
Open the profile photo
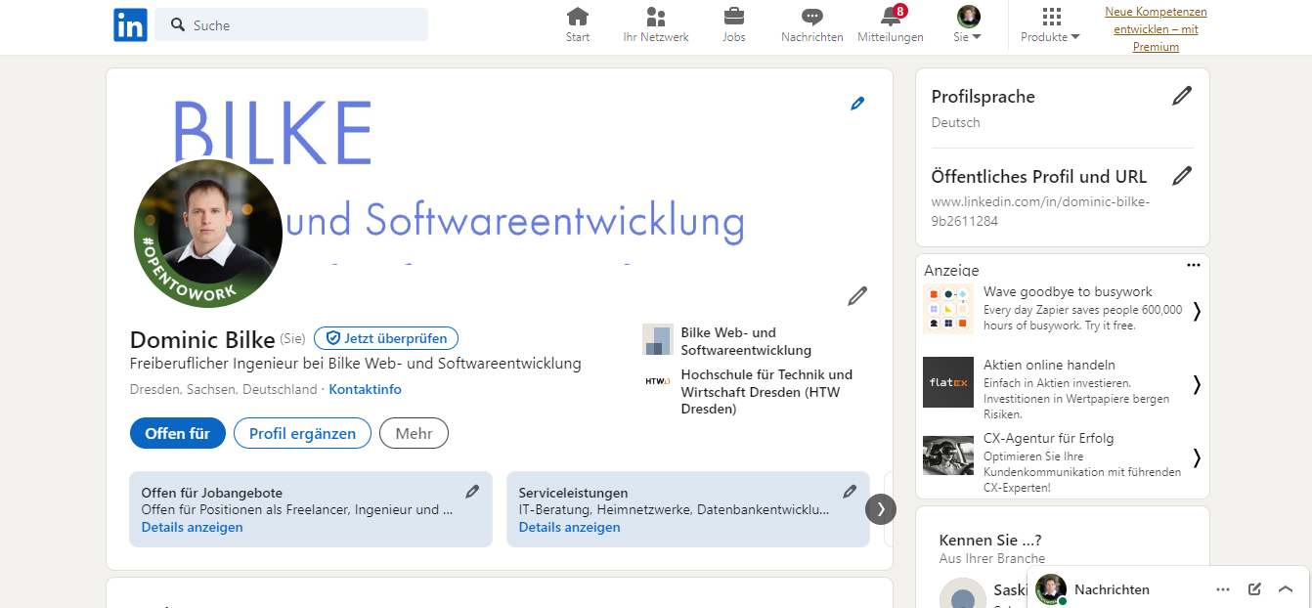208,233
